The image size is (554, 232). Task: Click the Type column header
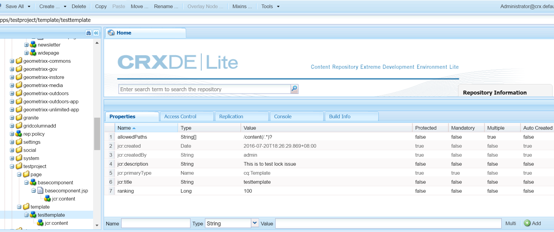click(x=209, y=128)
